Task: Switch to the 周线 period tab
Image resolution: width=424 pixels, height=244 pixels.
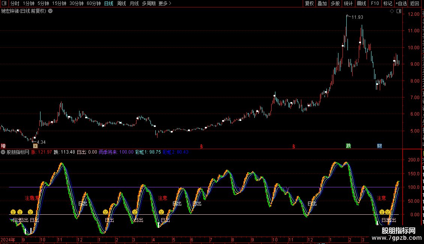Action: coord(122,3)
